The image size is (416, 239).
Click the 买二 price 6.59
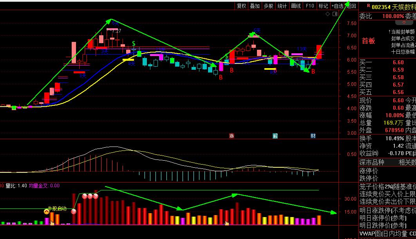coord(398,70)
